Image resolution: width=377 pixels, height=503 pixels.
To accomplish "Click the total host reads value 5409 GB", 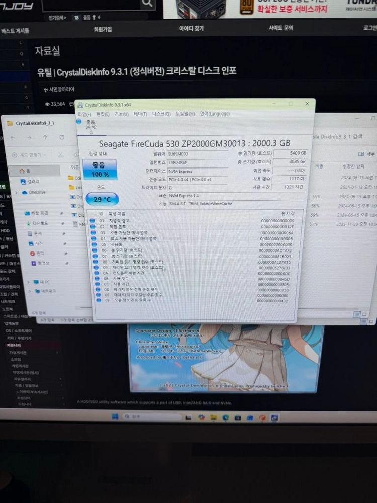I will (290, 153).
